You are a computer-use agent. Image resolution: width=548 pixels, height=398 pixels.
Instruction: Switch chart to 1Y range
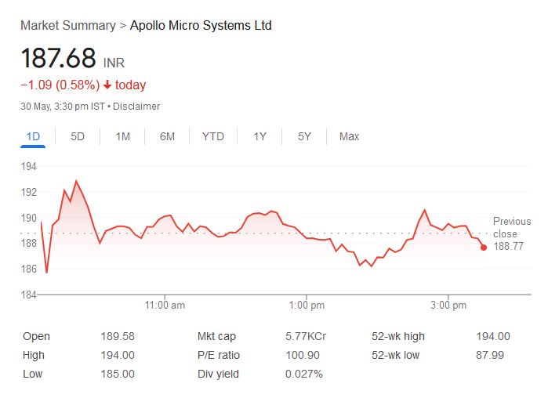tap(259, 136)
